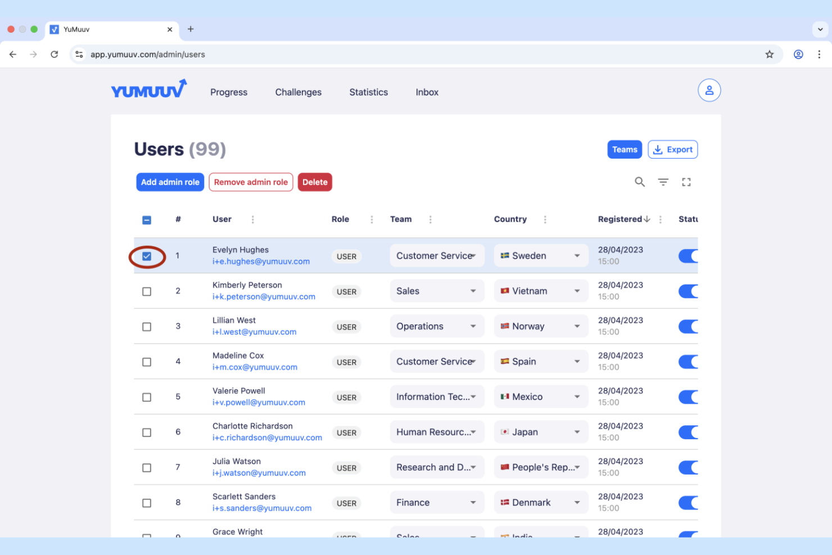Image resolution: width=832 pixels, height=555 pixels.
Task: Select Lillian West row checkbox
Action: point(147,327)
